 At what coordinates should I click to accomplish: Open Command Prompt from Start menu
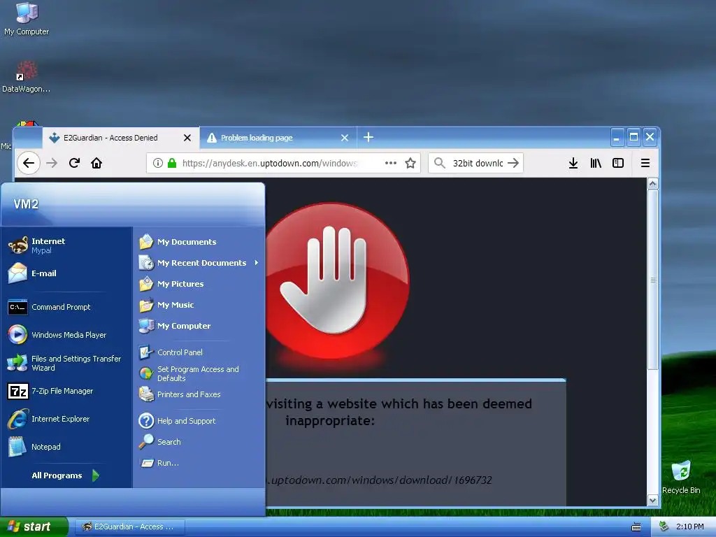coord(66,307)
